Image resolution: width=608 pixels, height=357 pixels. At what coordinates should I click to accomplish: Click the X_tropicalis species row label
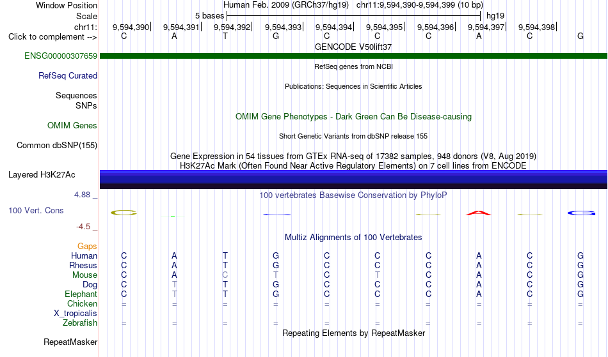click(76, 314)
